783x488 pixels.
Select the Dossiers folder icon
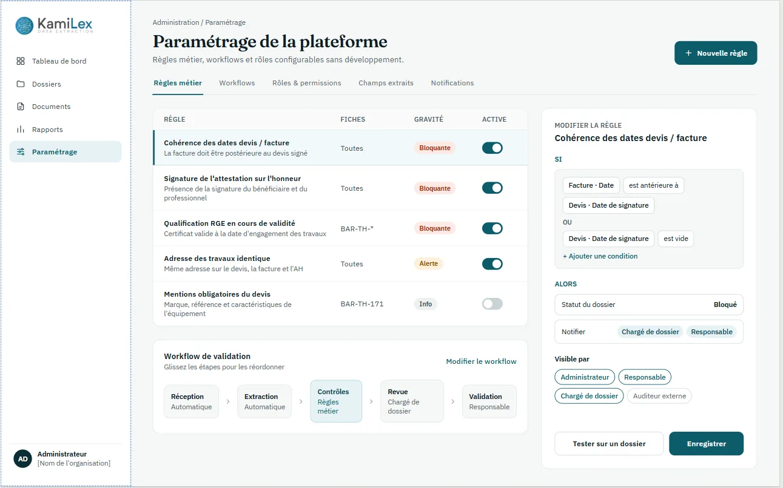point(21,84)
